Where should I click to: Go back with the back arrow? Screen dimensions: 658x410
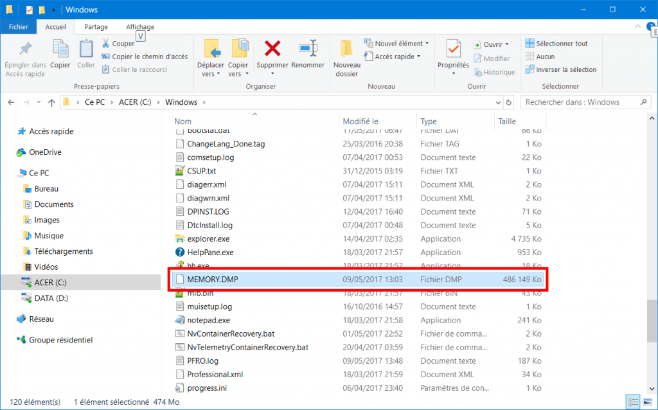pyautogui.click(x=12, y=102)
